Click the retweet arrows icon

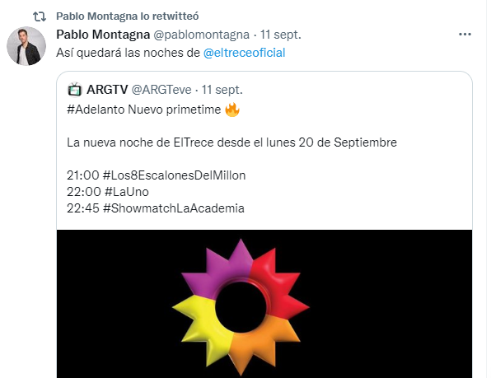pyautogui.click(x=40, y=16)
